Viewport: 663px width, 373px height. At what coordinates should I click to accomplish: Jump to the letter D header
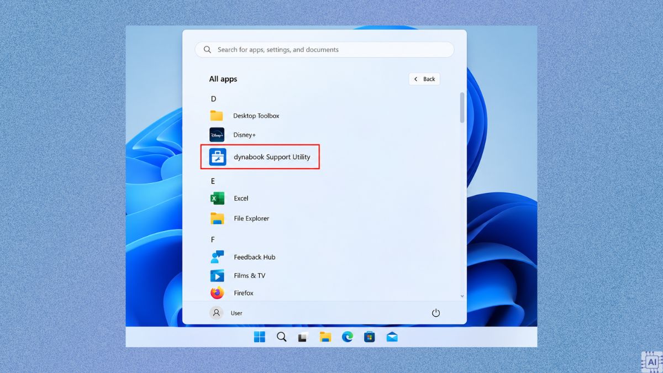[x=213, y=99]
